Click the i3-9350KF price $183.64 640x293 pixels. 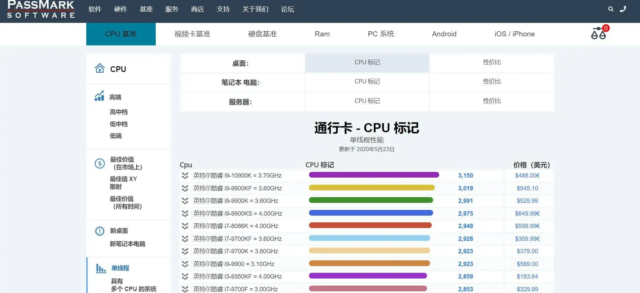point(527,277)
